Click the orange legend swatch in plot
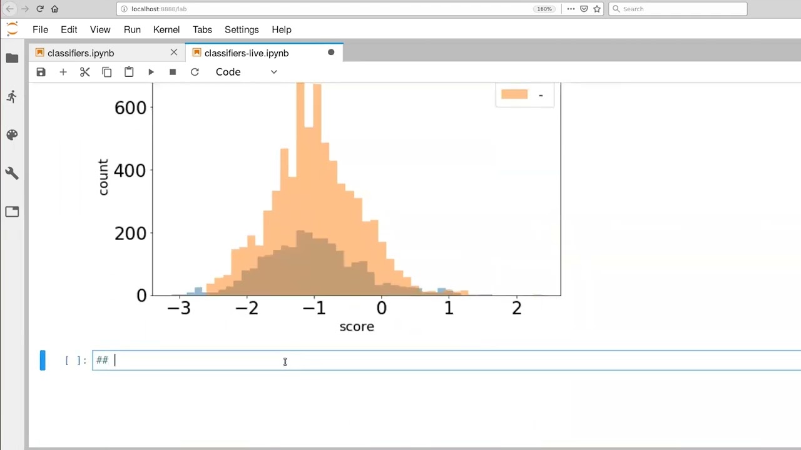 click(x=514, y=94)
